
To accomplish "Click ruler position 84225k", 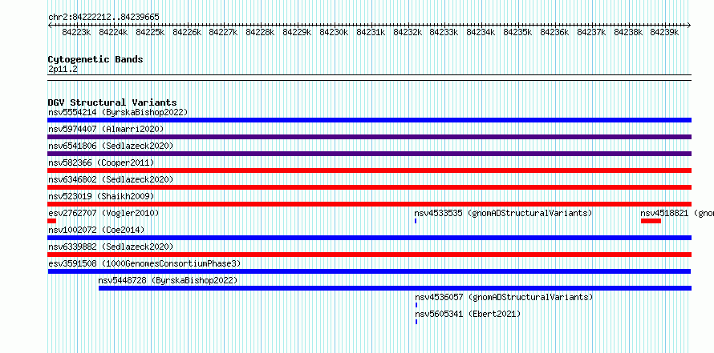I will pyautogui.click(x=150, y=32).
